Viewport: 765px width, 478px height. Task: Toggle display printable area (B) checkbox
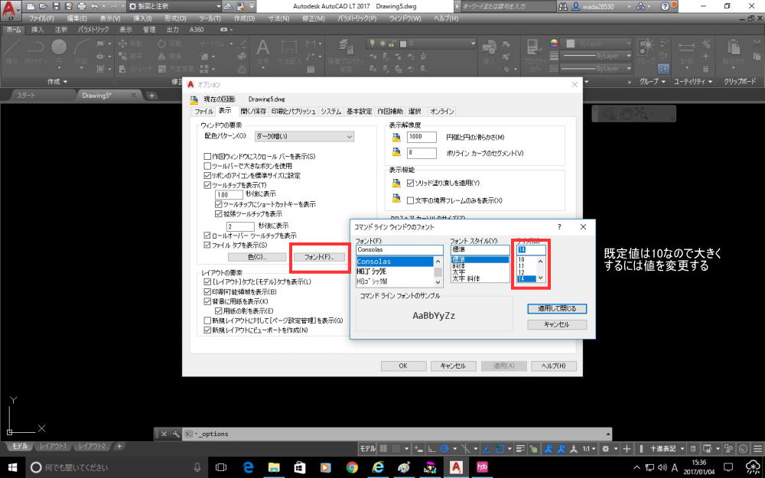(207, 291)
